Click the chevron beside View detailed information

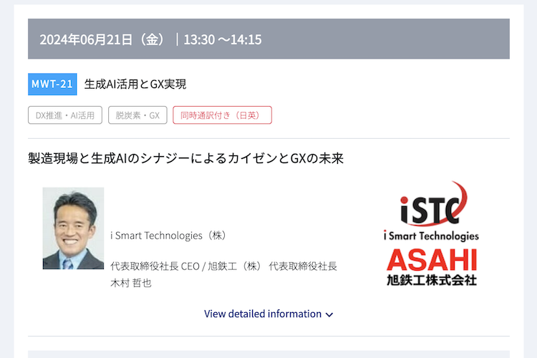329,314
